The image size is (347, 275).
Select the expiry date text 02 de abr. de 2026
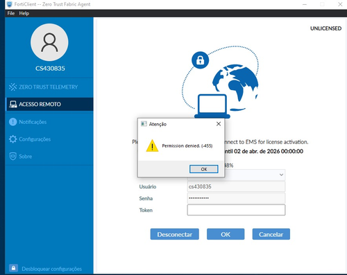(x=257, y=151)
